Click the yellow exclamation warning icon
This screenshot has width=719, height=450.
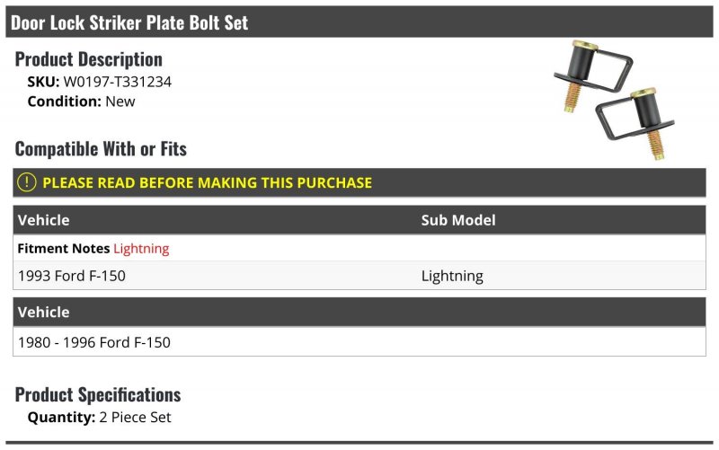click(27, 182)
